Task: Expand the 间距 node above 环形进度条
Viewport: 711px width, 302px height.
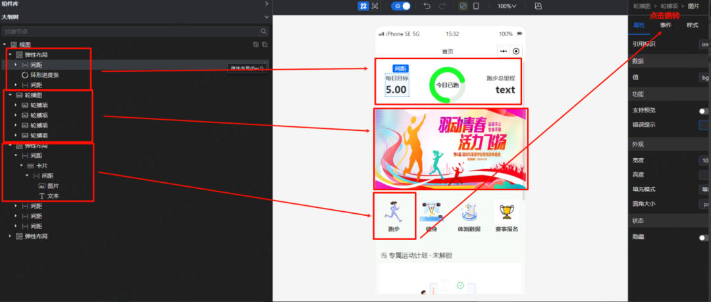Action: coord(15,65)
